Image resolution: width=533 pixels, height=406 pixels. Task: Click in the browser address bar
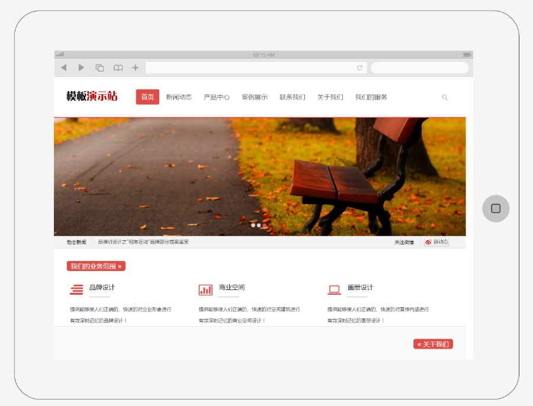256,67
